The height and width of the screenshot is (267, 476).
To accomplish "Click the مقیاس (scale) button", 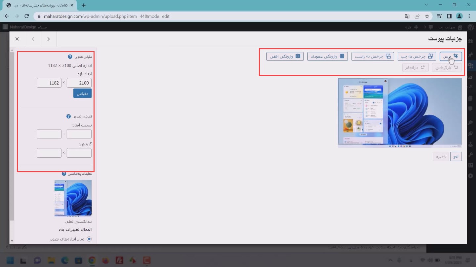I will pyautogui.click(x=82, y=94).
